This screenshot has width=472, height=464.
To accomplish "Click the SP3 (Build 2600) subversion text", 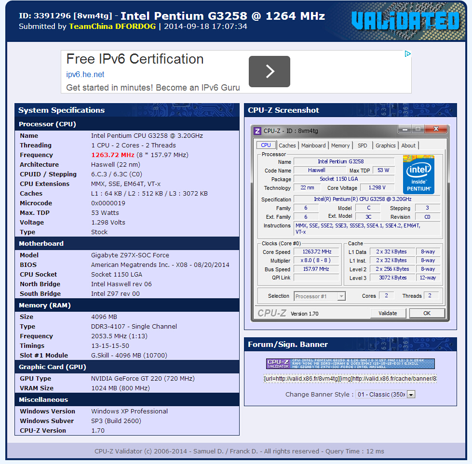I will [x=116, y=421].
